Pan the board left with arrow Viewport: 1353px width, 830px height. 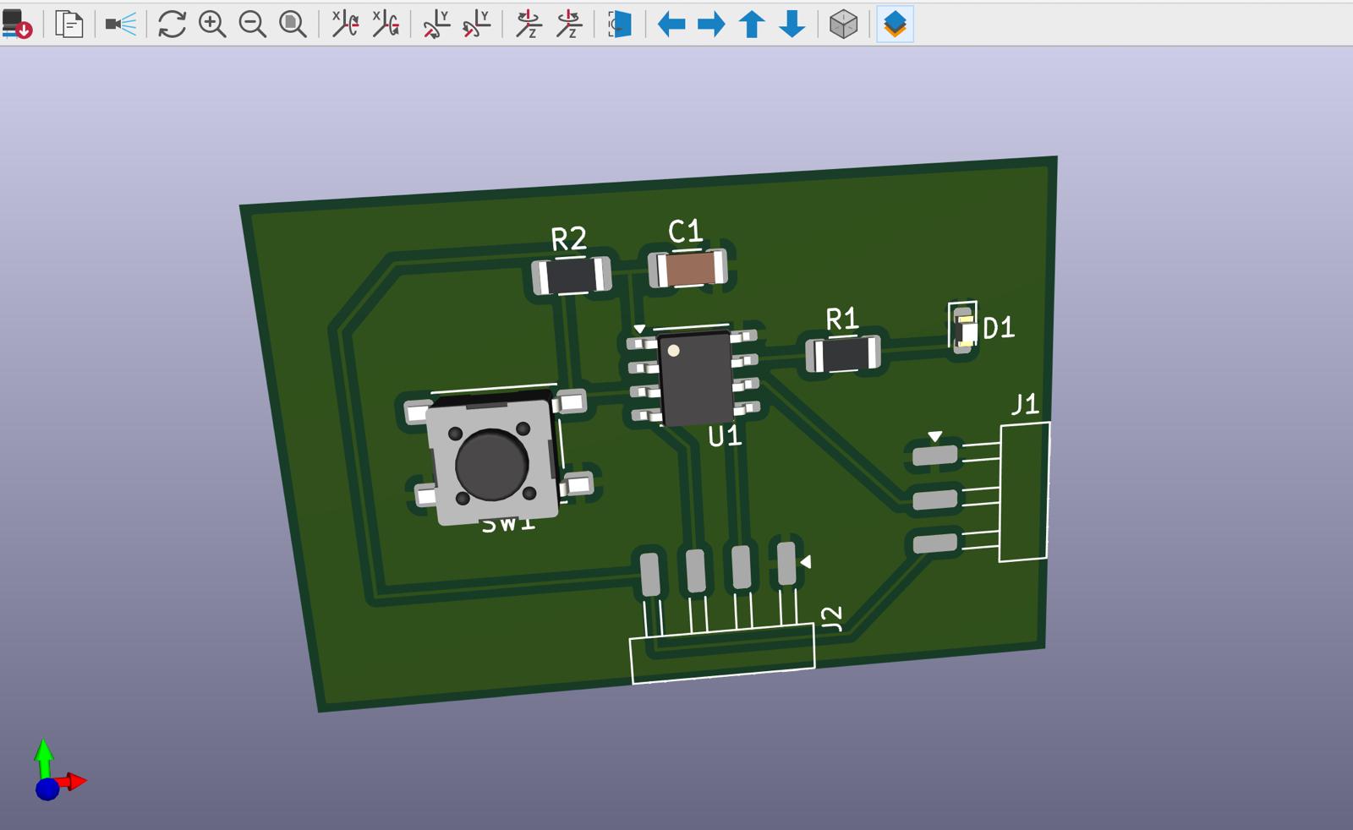pyautogui.click(x=671, y=24)
